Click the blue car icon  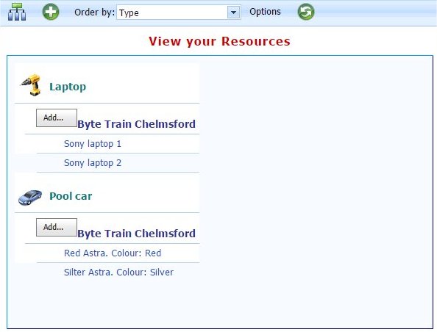[30, 197]
